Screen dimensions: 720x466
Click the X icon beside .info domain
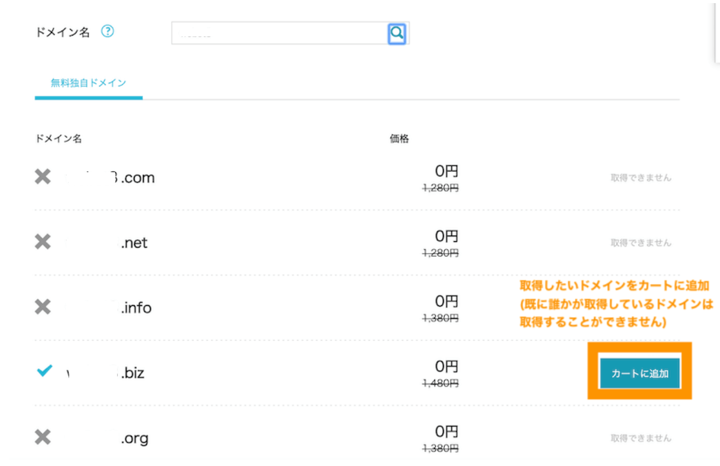pos(43,307)
